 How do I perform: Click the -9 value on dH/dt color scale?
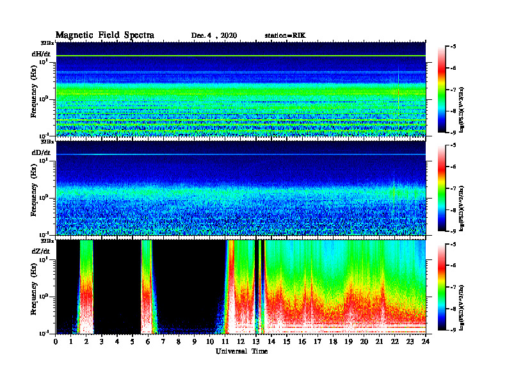453,133
